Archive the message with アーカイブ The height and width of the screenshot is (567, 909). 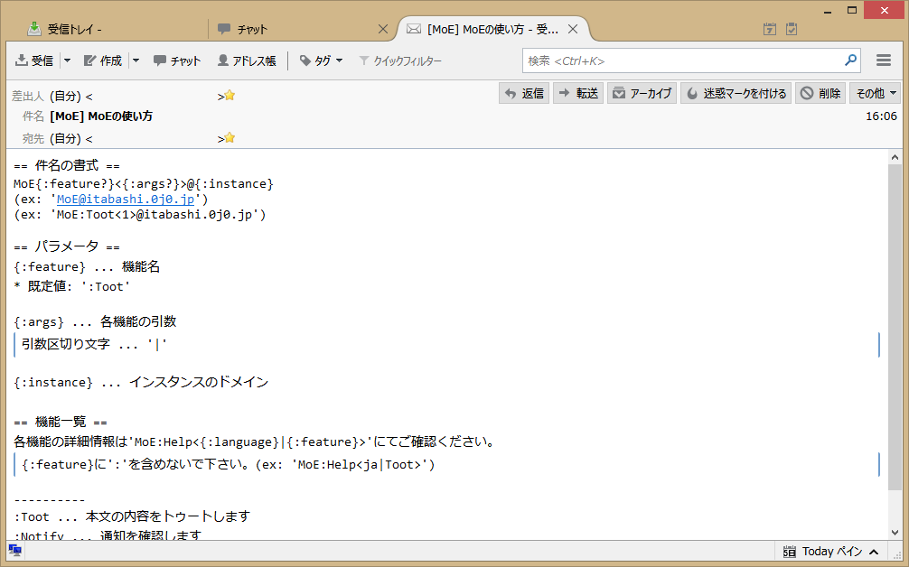pos(642,93)
